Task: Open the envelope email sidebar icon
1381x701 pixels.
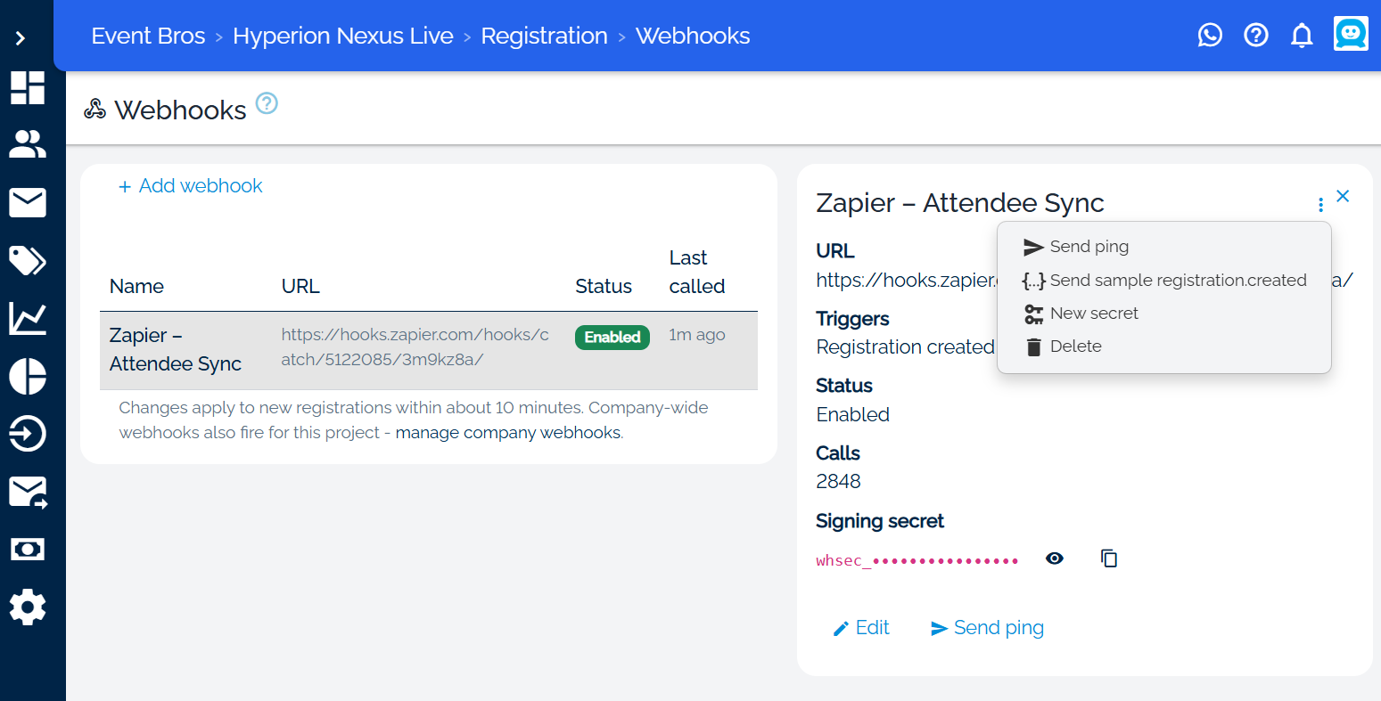Action: tap(28, 202)
